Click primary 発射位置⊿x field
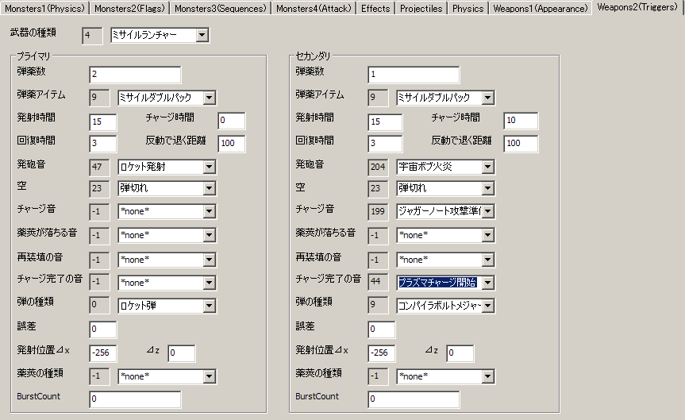The height and width of the screenshot is (420, 685). pos(102,353)
